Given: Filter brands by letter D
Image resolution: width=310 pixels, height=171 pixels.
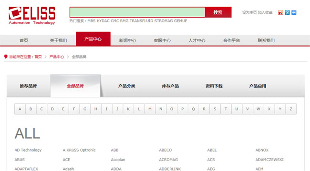Looking at the screenshot, I should (x=52, y=109).
